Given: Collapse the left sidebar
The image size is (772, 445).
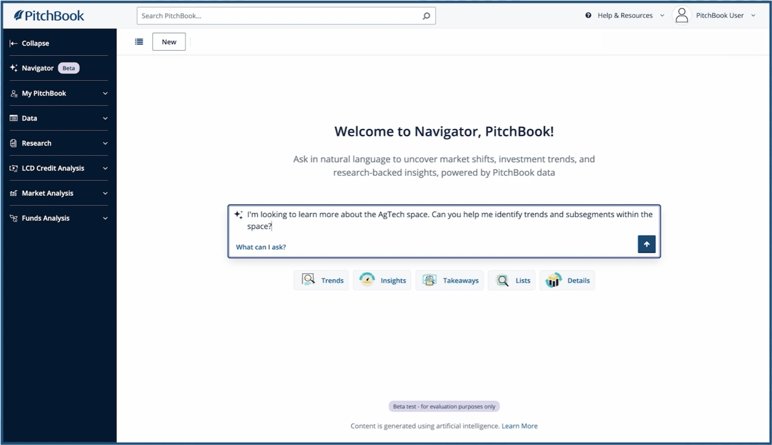Looking at the screenshot, I should pyautogui.click(x=29, y=43).
